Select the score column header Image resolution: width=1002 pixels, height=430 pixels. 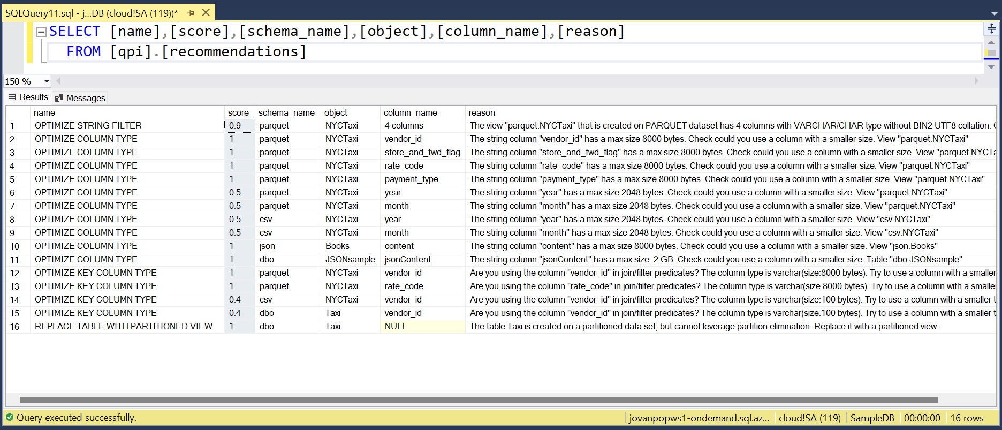tap(239, 112)
